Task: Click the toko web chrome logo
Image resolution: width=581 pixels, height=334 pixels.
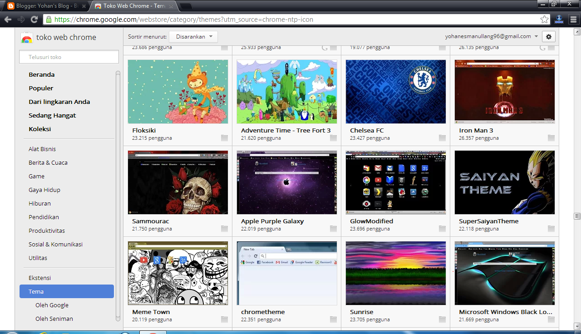Action: (26, 37)
